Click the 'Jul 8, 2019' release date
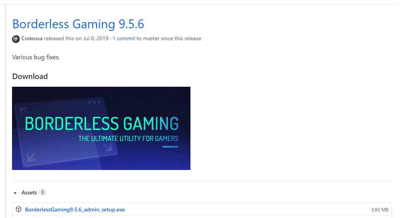The image size is (403, 218). coord(95,38)
